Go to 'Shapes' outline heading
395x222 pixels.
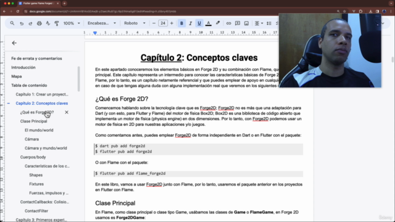[x=36, y=175]
